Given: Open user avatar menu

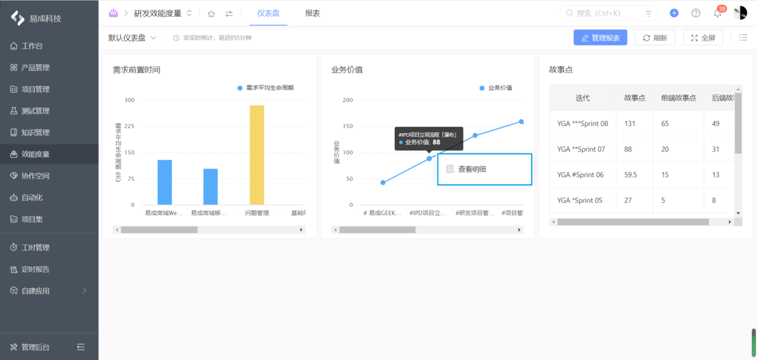Looking at the screenshot, I should tap(740, 13).
